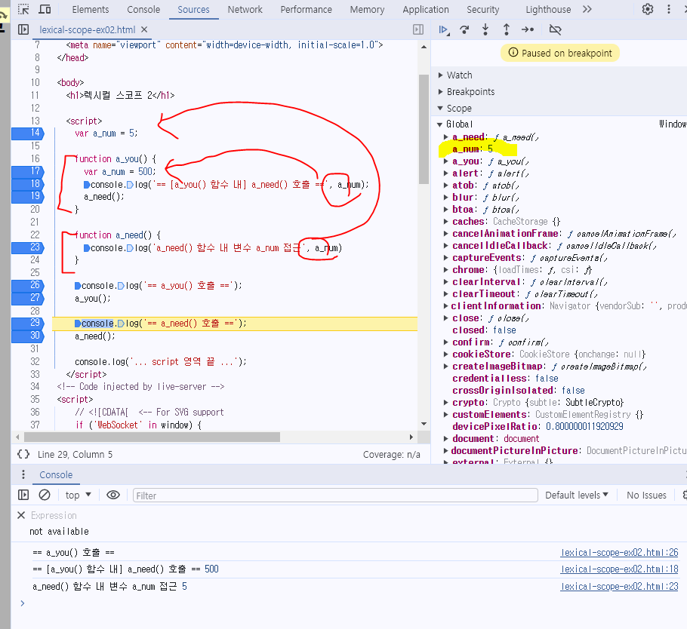The image size is (687, 629).
Task: Expand the a_you function entry
Action: (x=445, y=161)
